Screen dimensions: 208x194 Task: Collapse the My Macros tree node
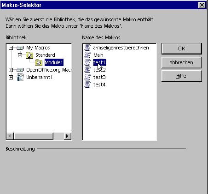point(11,48)
